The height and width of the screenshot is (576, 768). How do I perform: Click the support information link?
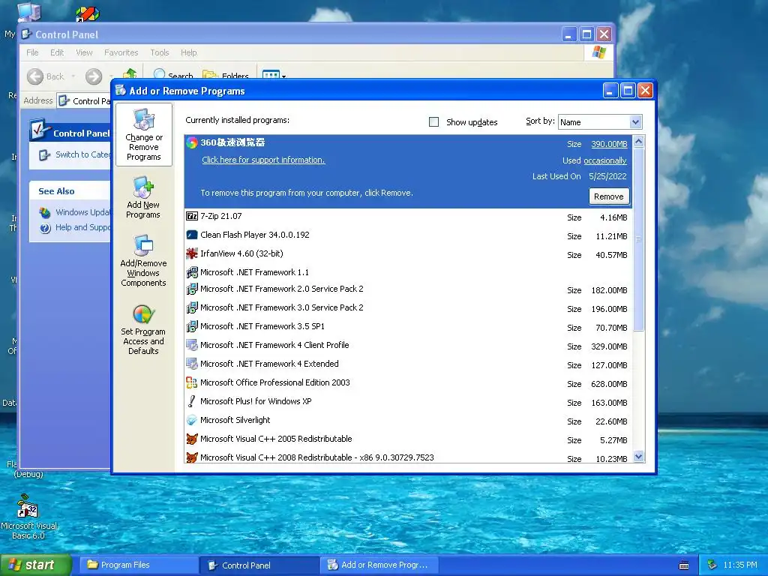(263, 160)
